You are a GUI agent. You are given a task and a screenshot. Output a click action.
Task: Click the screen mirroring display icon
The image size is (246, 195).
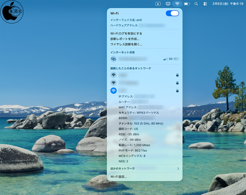(168, 3)
